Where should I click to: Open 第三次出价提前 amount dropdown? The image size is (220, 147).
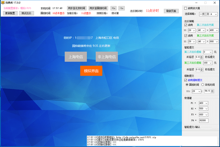click(208, 63)
